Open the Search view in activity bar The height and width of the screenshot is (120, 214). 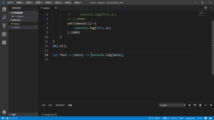pyautogui.click(x=4, y=18)
